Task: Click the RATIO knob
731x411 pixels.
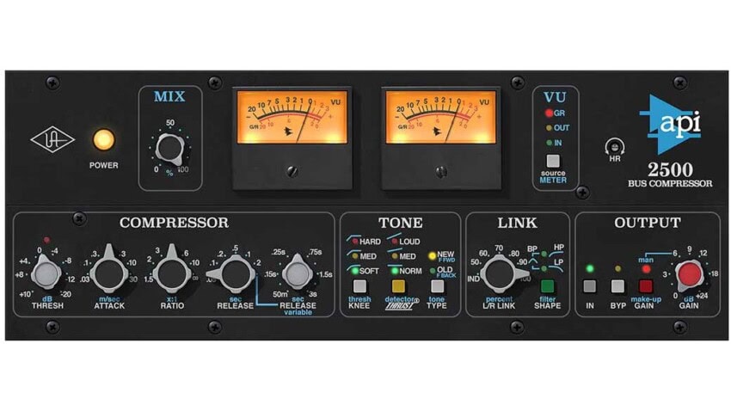Action: tap(171, 272)
